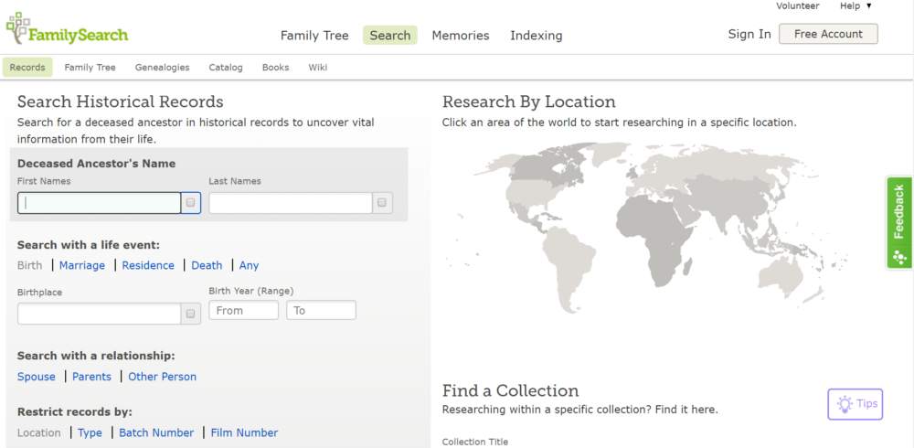Click the Tips lightbulb icon
This screenshot has height=448, width=914.
(x=844, y=404)
